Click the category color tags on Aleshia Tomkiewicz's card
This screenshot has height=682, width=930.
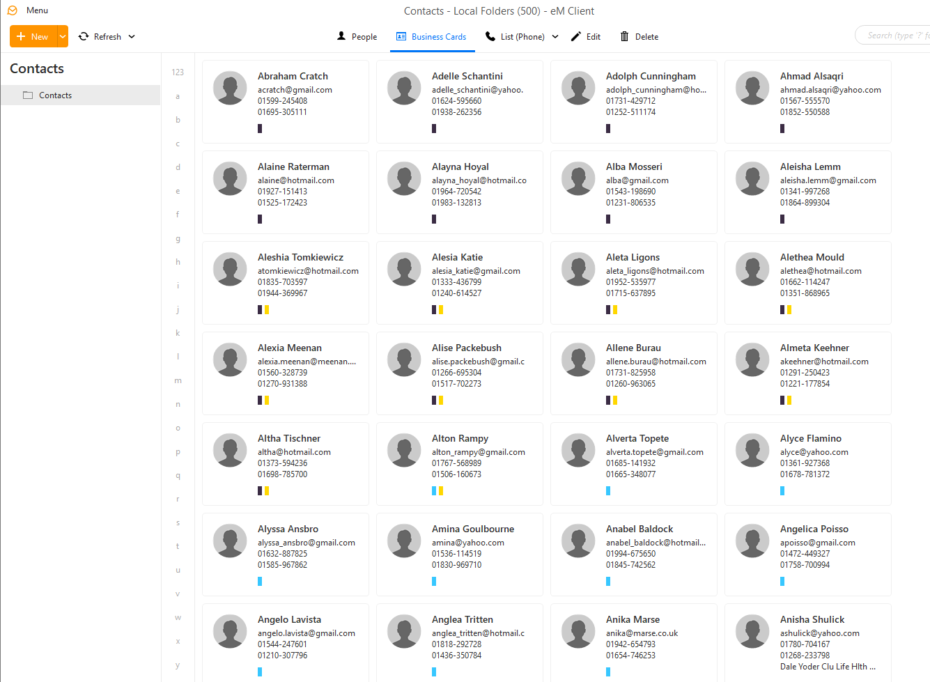coord(263,309)
